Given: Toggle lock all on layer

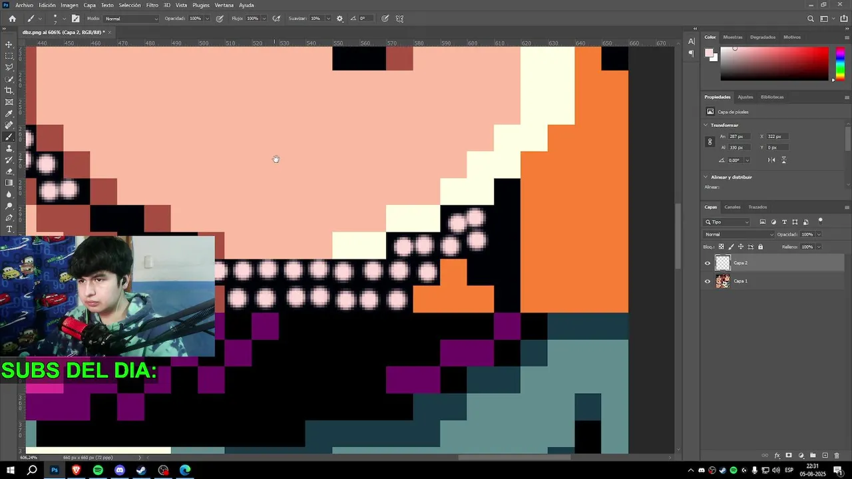Looking at the screenshot, I should point(760,247).
